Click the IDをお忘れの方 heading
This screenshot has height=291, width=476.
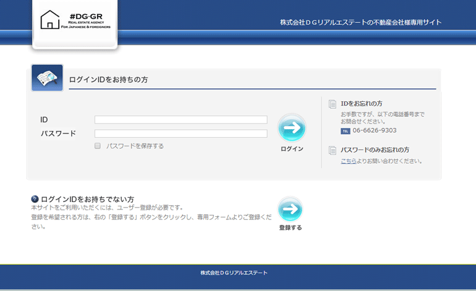click(361, 104)
